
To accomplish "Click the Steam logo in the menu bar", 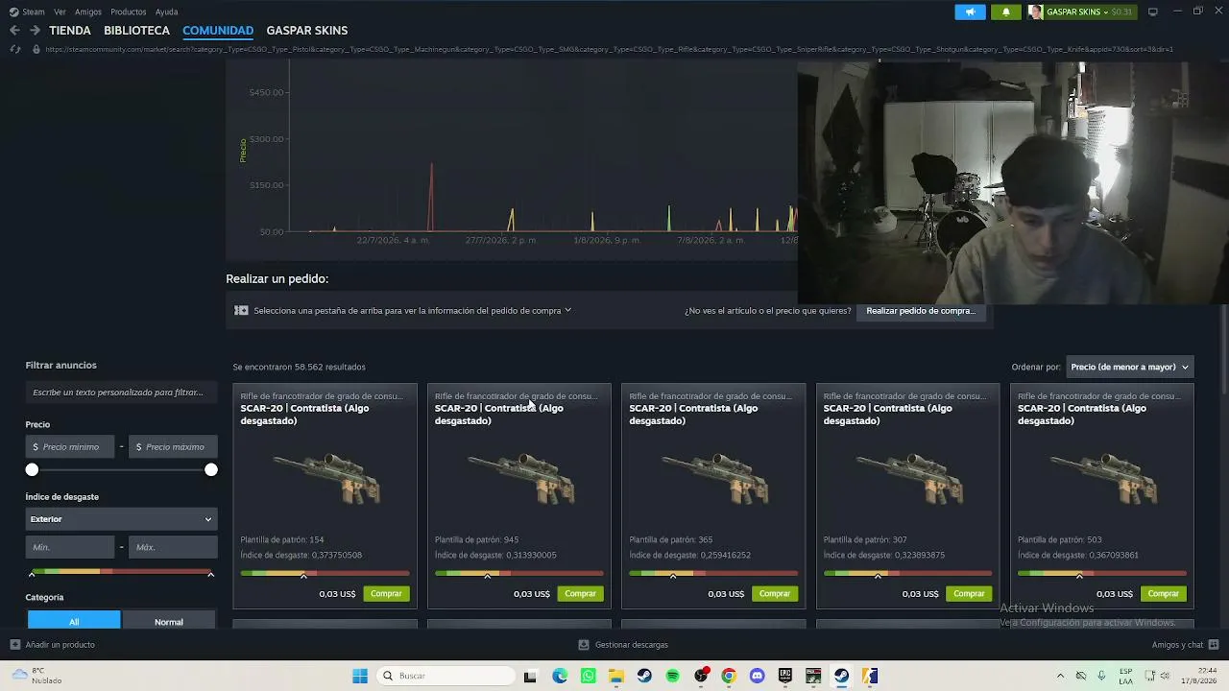I will [x=13, y=12].
